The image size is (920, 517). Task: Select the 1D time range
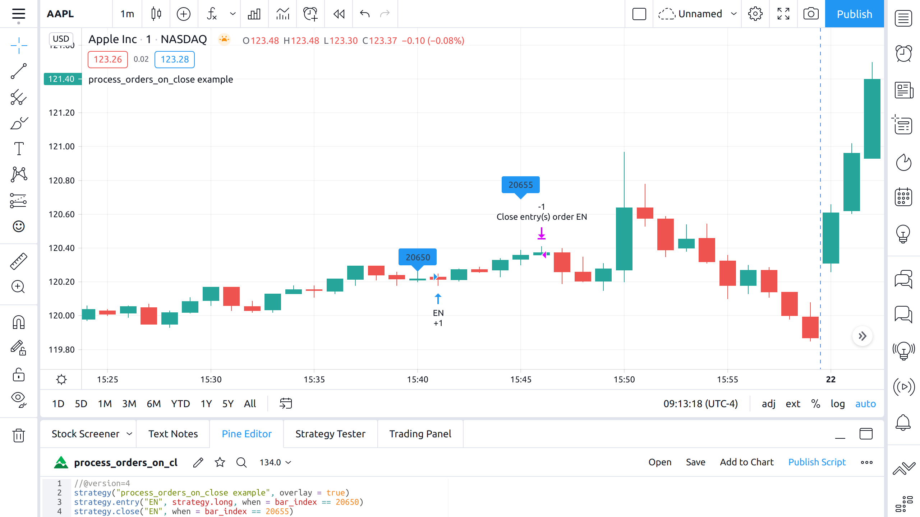tap(58, 404)
